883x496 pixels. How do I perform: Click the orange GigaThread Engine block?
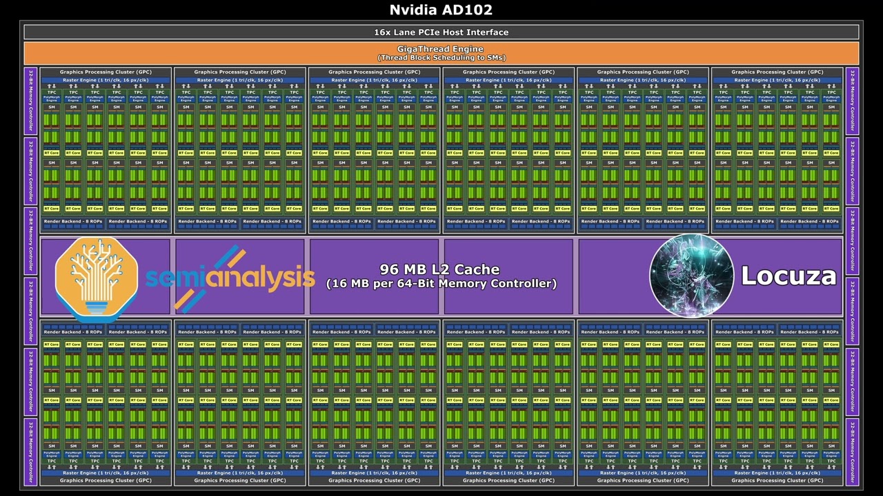click(x=441, y=53)
